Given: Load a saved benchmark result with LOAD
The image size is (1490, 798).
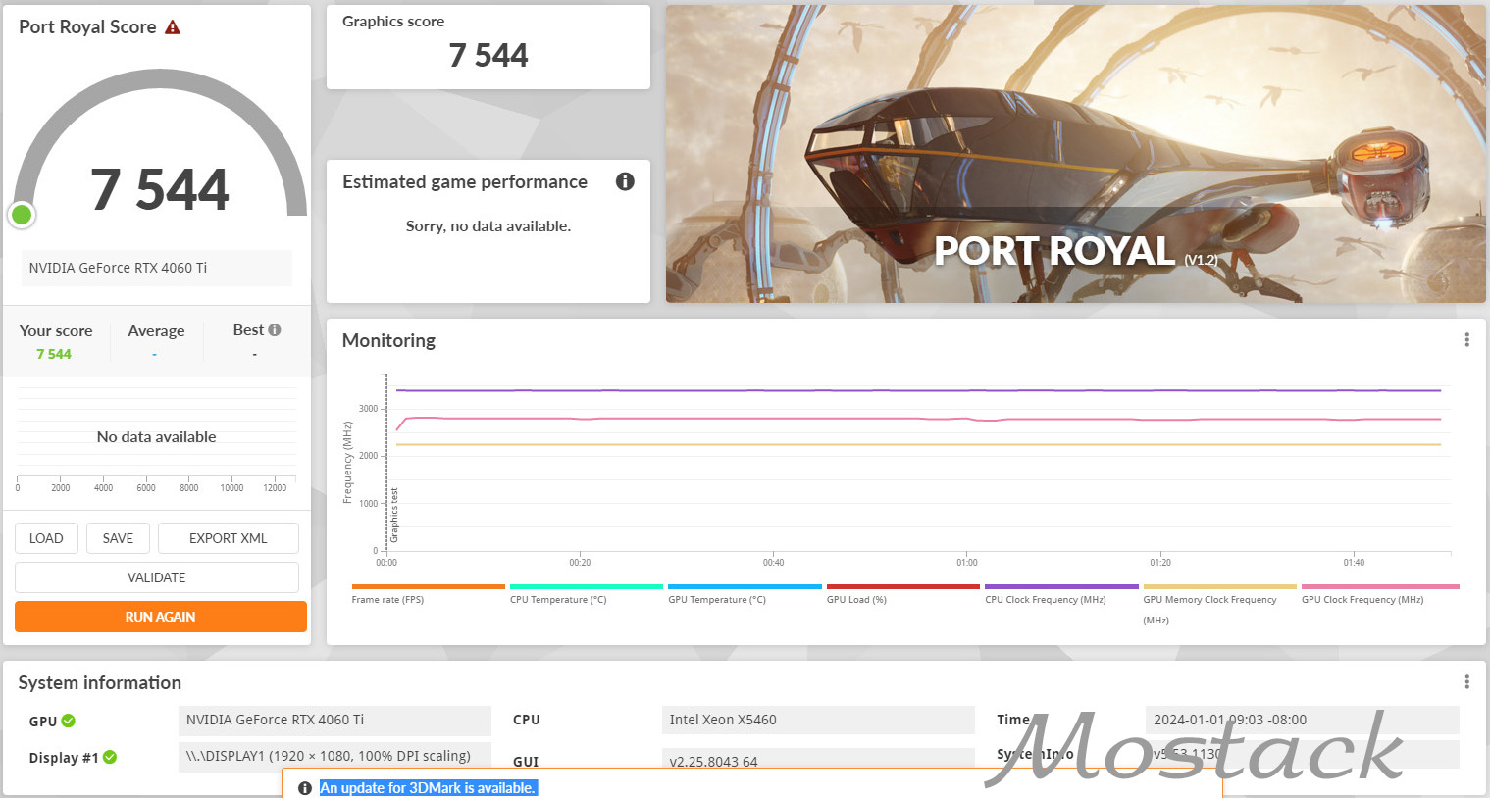Looking at the screenshot, I should click(x=46, y=538).
